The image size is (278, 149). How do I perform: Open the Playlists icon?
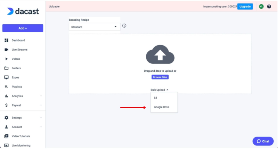click(7, 87)
